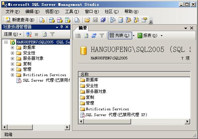
Task: Refresh the Object Explorer tree
Action: point(44,34)
